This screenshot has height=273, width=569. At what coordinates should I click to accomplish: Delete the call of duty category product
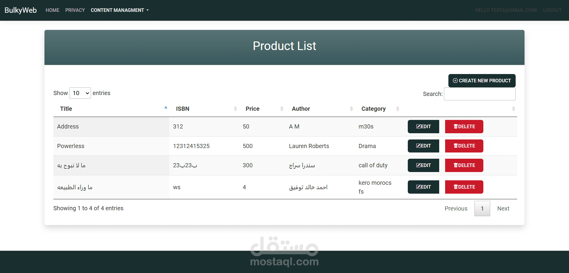pyautogui.click(x=464, y=165)
